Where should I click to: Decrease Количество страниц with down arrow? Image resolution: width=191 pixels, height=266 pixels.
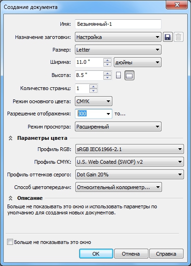coord(93,91)
